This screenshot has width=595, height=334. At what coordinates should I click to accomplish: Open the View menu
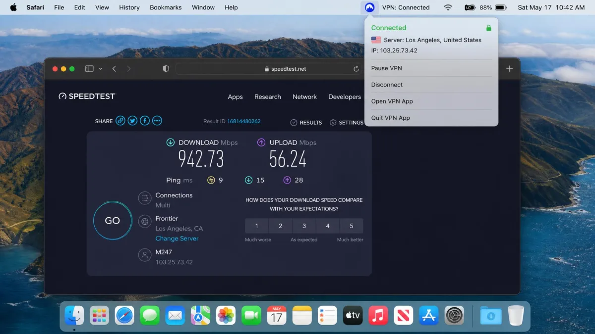[x=102, y=7]
